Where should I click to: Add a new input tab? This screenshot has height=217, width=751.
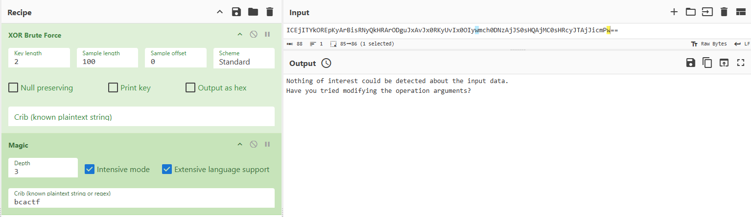tap(674, 12)
